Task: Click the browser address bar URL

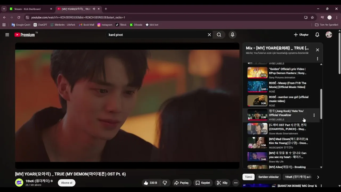Action: 78,17
